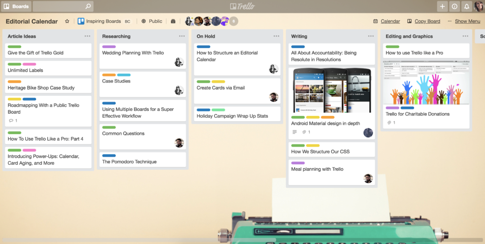Viewport: 485px width, 244px height.
Task: Star the Editorial Calendar board
Action: (x=67, y=21)
